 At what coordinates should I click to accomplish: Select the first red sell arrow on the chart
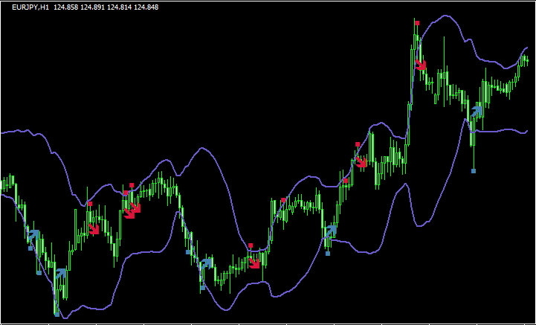[x=94, y=229]
